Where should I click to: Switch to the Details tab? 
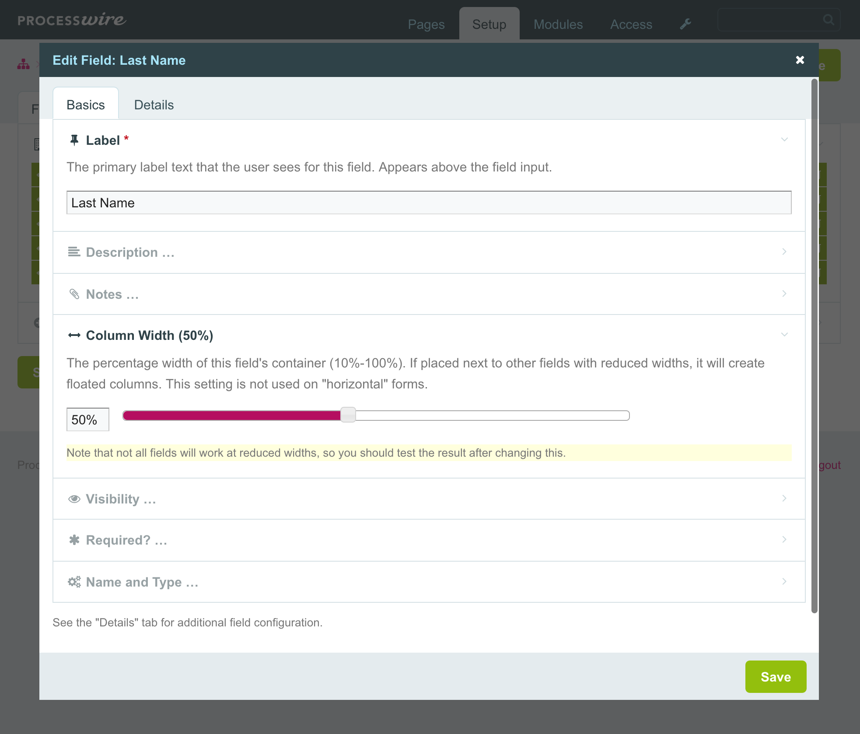[x=154, y=105]
